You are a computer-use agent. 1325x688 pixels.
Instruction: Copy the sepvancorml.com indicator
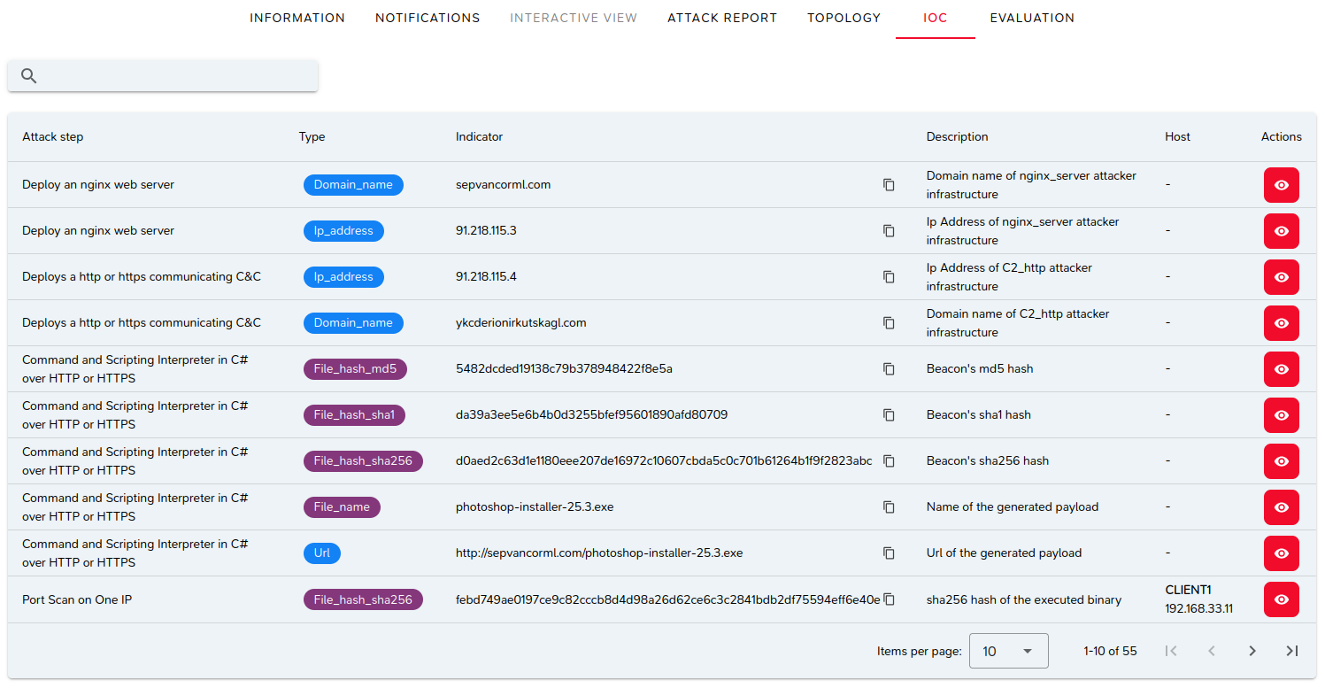point(889,185)
